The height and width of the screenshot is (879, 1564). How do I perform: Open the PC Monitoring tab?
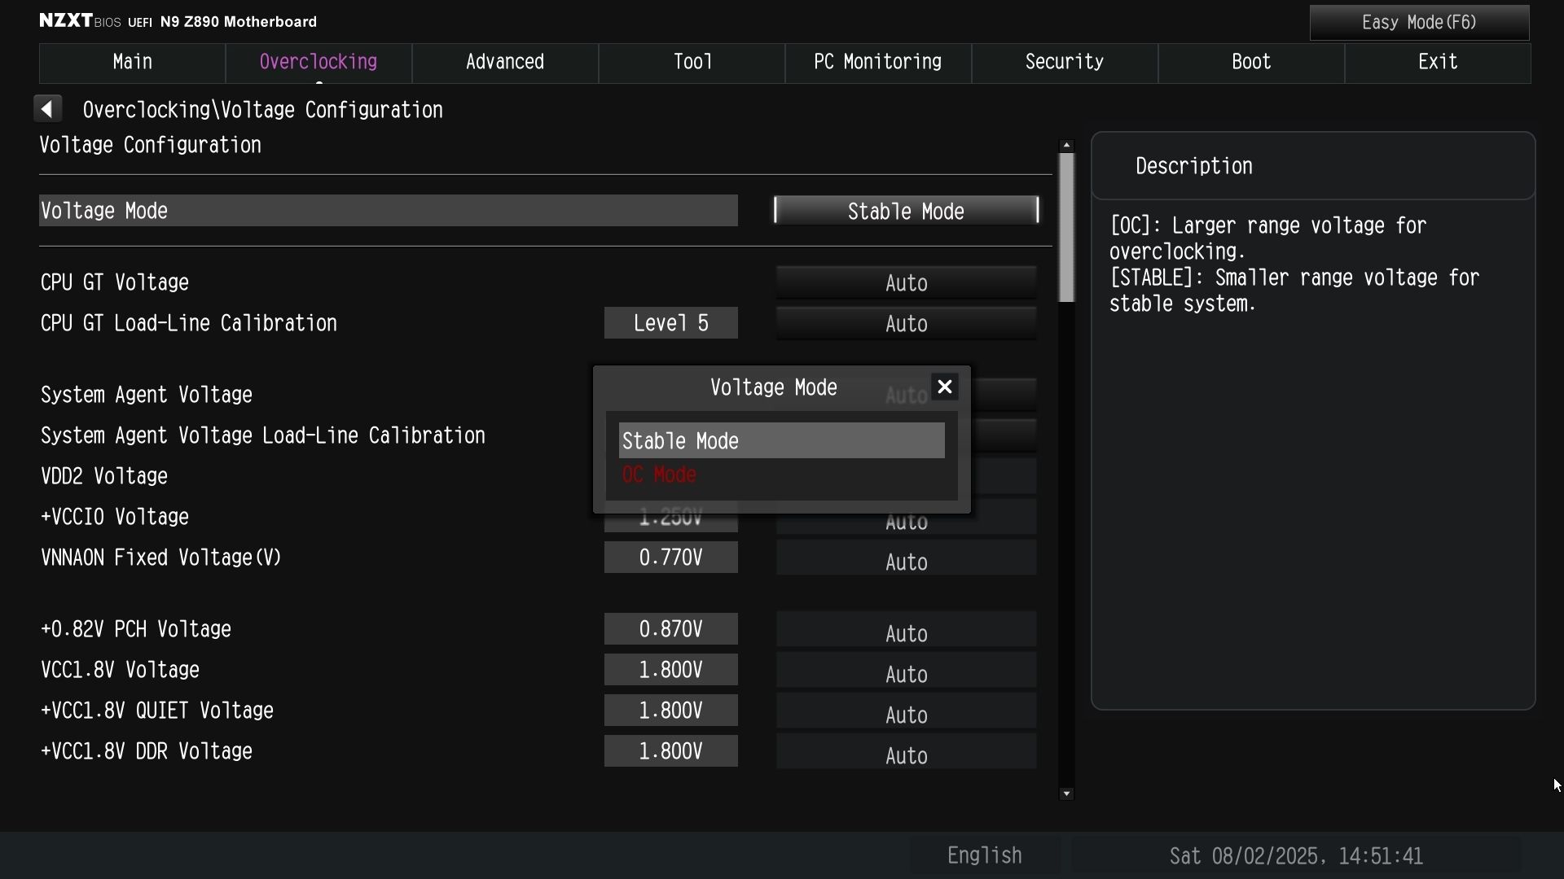878,63
